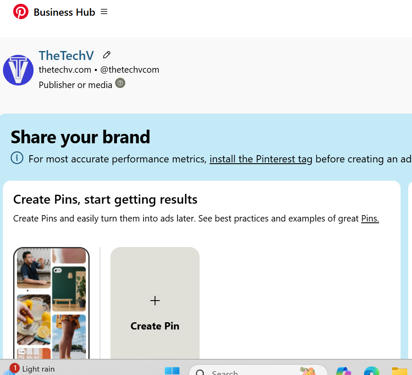Viewport: 412px width, 375px height.
Task: Open the Business Hub hamburger menu
Action: 104,11
